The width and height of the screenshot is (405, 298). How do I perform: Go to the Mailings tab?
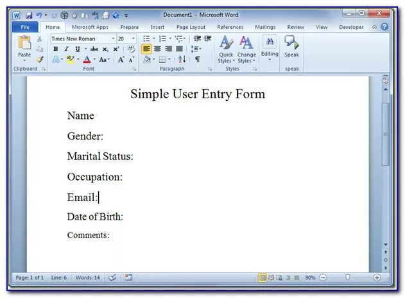(265, 27)
